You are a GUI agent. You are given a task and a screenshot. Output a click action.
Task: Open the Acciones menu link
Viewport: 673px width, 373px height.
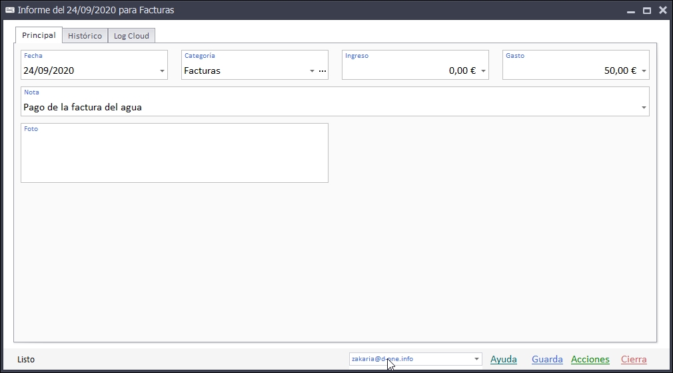590,360
